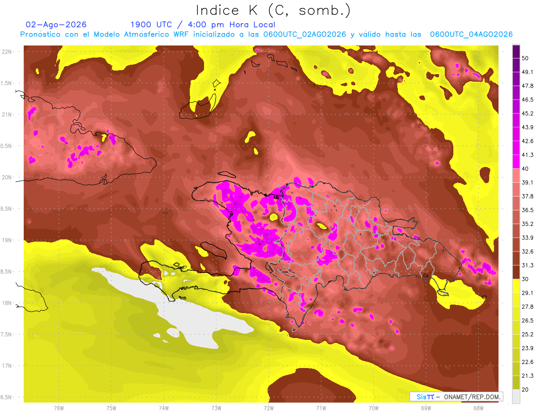Click legend value '31.3'
This screenshot has height=414, width=537.
pos(527,265)
